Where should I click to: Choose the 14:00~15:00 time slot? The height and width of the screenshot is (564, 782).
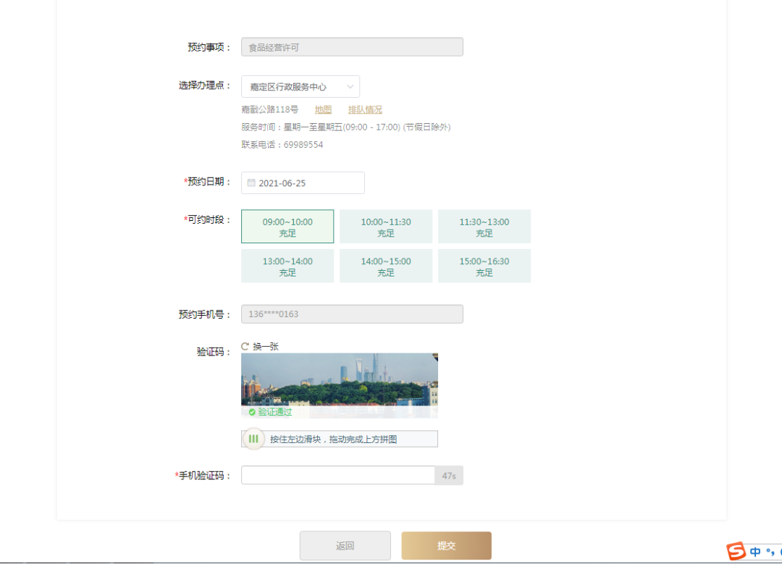(x=386, y=266)
